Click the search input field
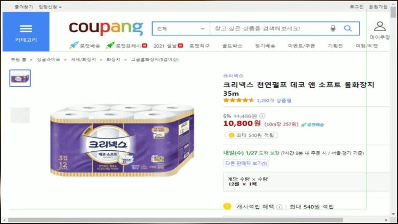The width and height of the screenshot is (398, 224). tap(269, 28)
